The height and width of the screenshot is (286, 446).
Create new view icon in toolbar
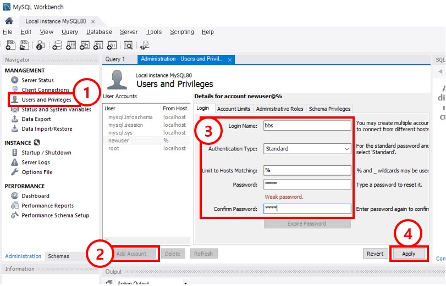[x=85, y=45]
